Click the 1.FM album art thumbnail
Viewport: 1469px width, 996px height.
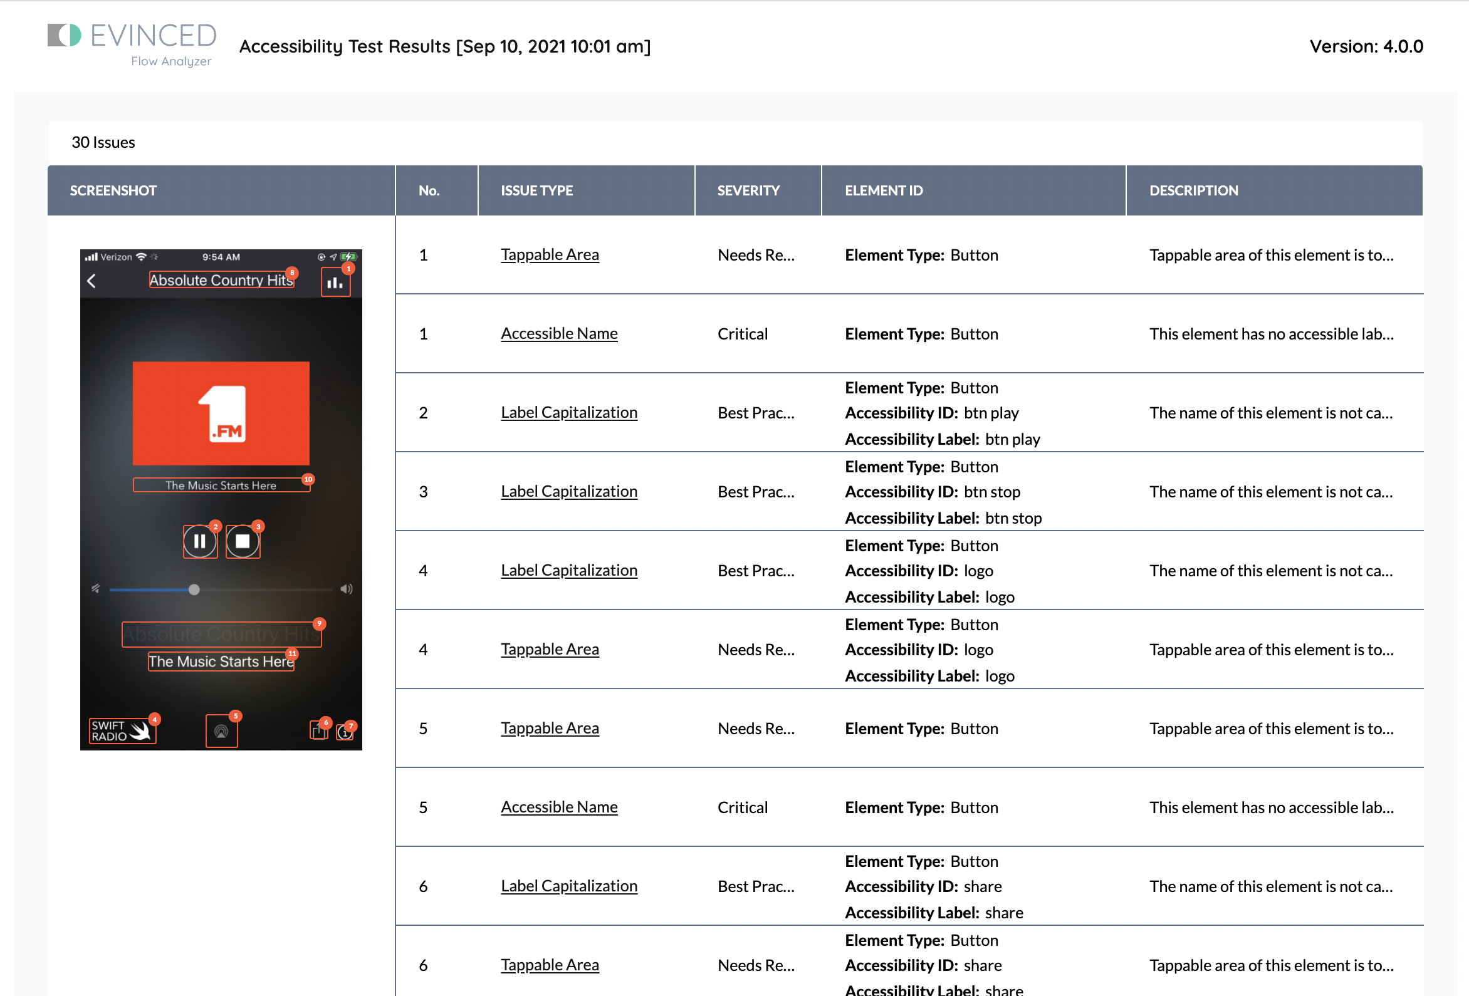point(221,413)
